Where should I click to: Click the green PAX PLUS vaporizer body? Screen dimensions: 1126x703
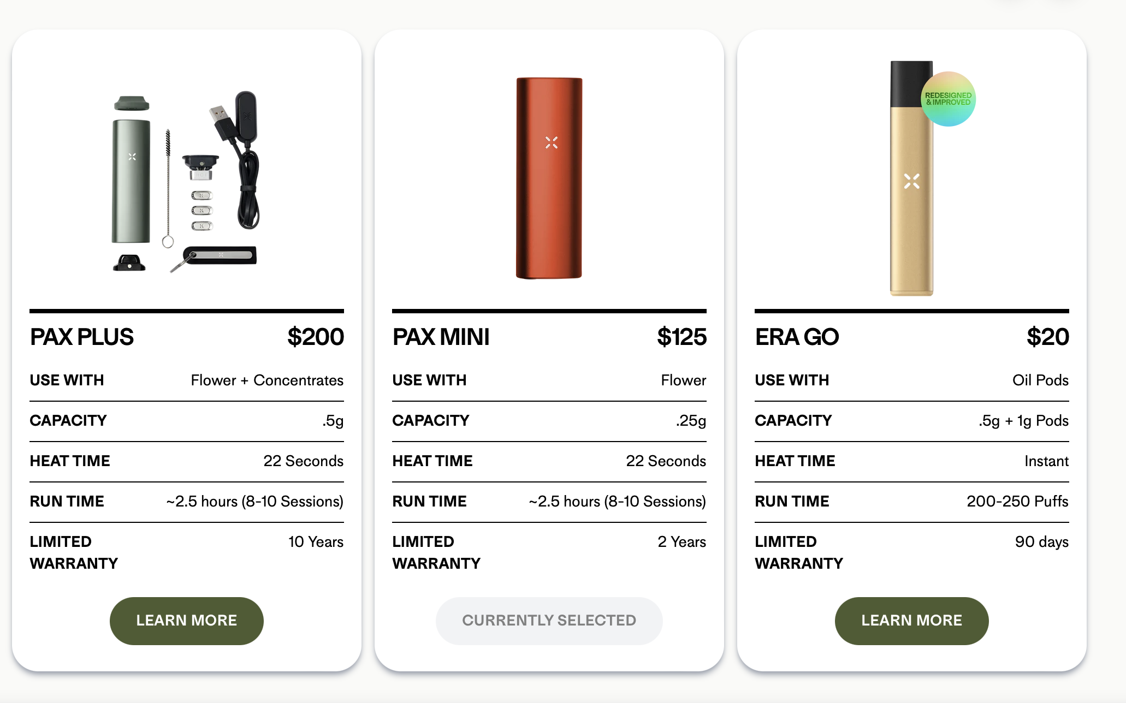(x=131, y=181)
